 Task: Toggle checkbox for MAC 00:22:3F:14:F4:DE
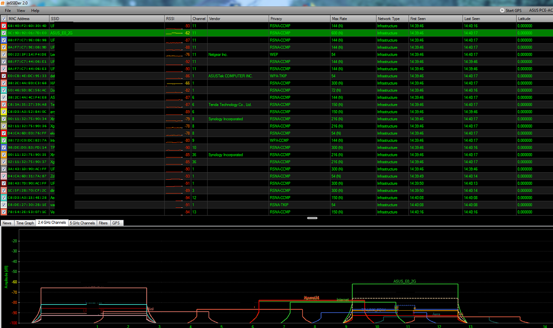4,55
